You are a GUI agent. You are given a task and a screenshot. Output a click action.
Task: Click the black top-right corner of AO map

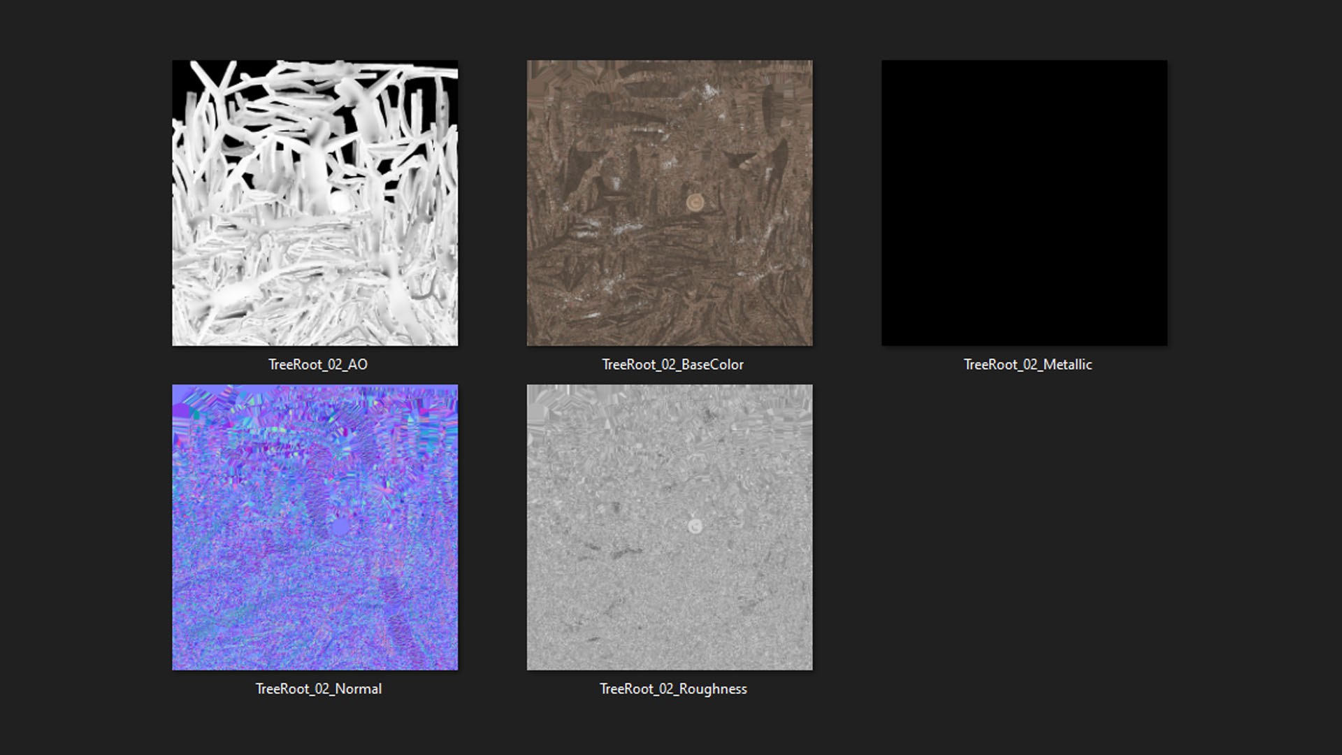tap(451, 84)
